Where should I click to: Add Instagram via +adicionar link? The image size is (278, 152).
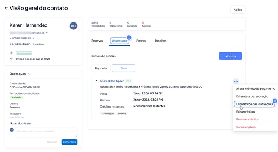click(17, 117)
